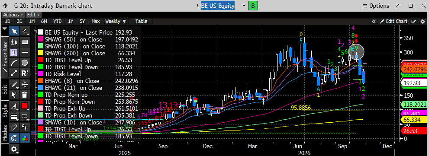Select the horizontal line tool

tap(25, 52)
